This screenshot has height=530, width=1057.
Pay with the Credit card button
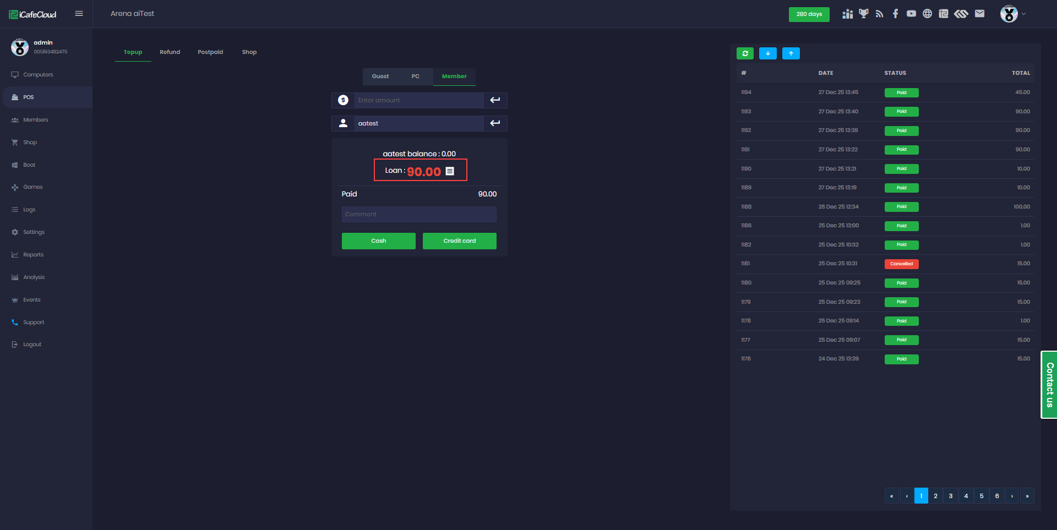point(460,241)
